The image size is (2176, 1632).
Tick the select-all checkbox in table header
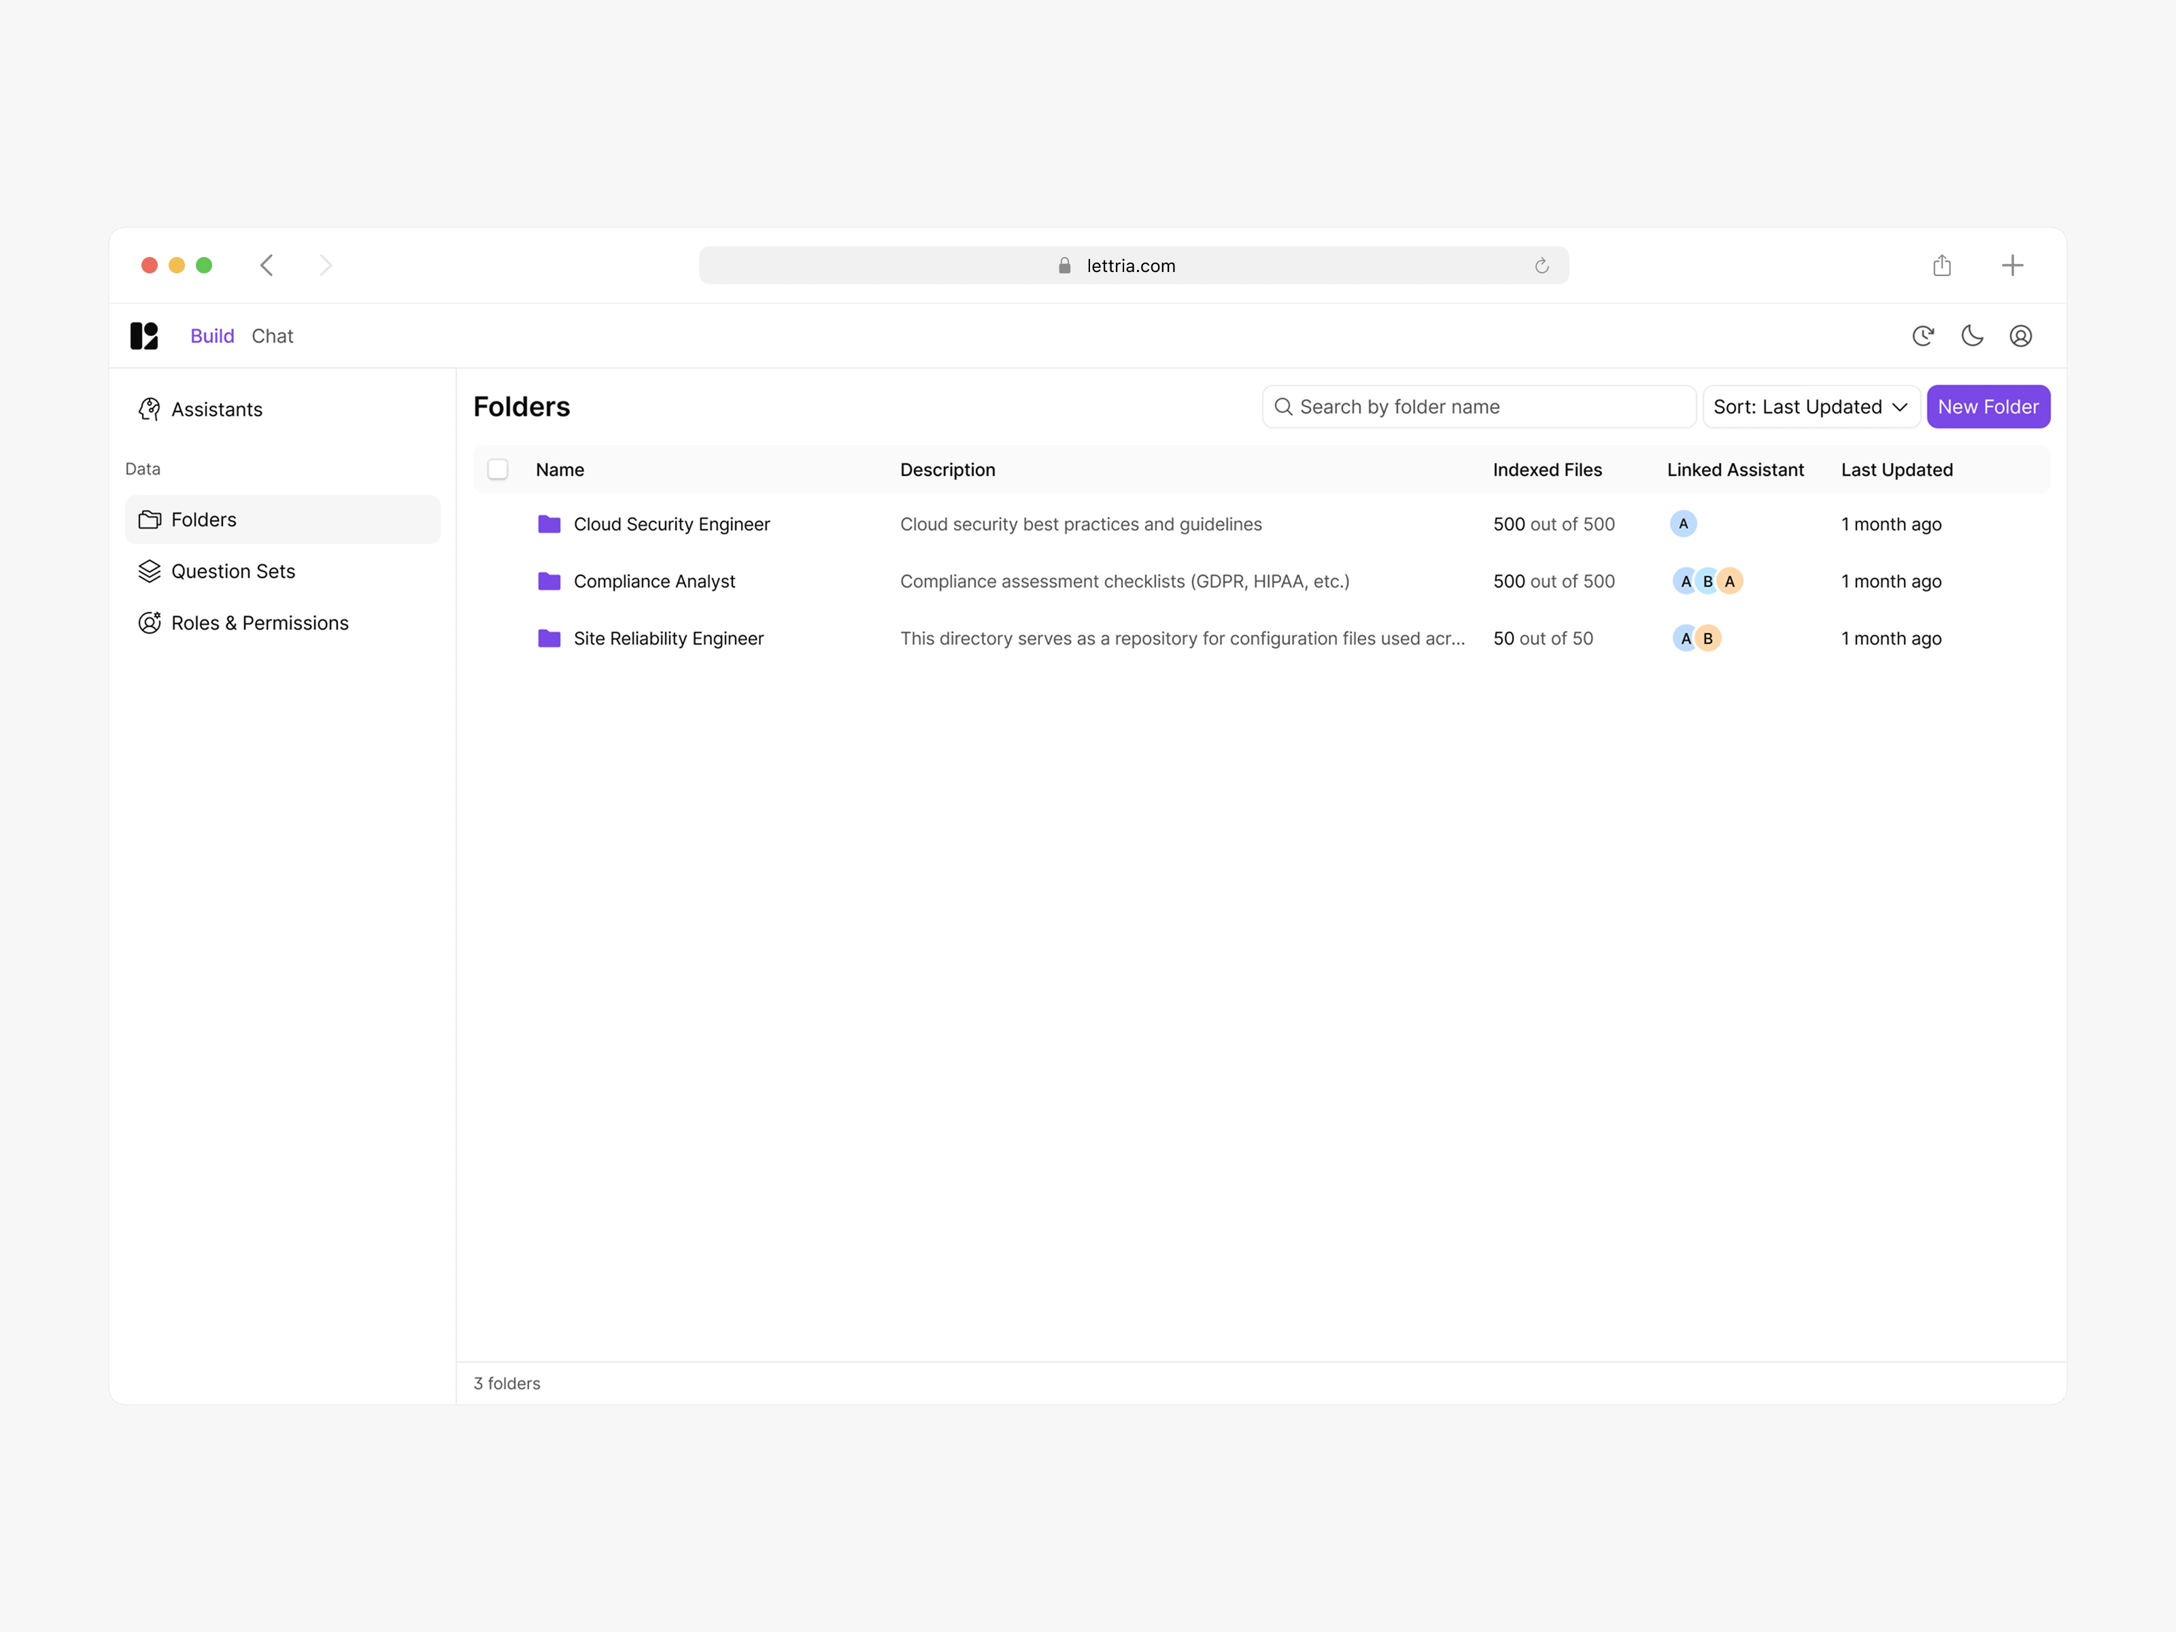[498, 469]
